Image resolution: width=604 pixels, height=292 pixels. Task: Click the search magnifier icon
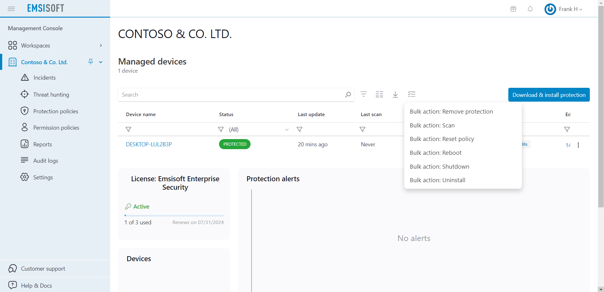tap(348, 95)
